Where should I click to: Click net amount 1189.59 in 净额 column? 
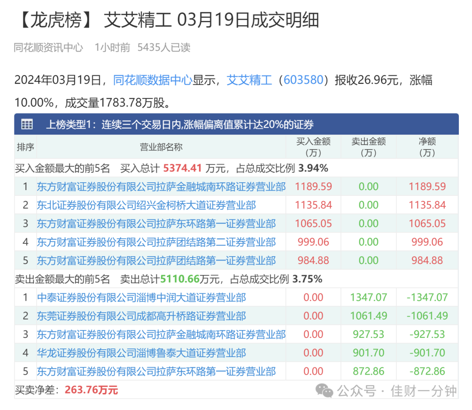[427, 187]
